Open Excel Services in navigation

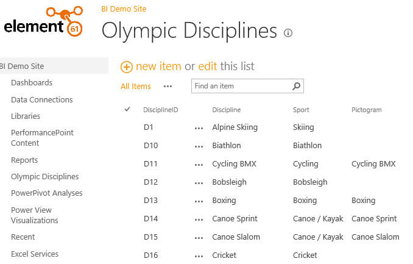click(35, 254)
